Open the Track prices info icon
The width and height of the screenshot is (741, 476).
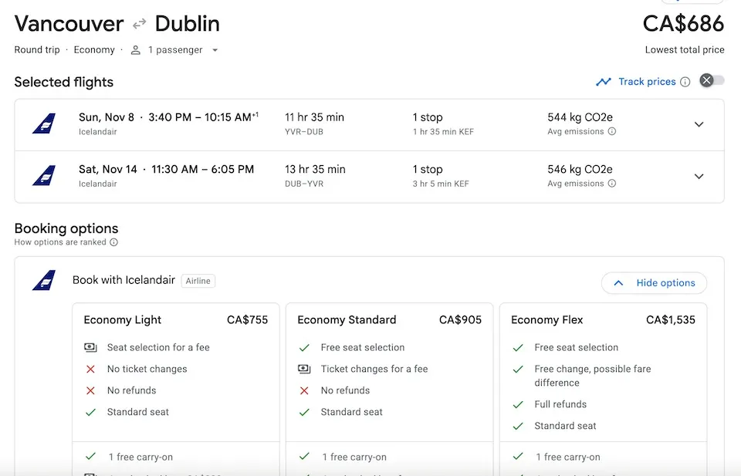tap(685, 83)
